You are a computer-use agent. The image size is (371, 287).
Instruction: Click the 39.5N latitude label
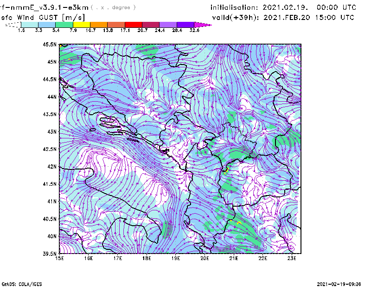[50, 254]
